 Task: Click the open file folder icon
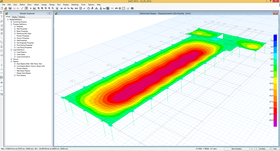point(6,8)
